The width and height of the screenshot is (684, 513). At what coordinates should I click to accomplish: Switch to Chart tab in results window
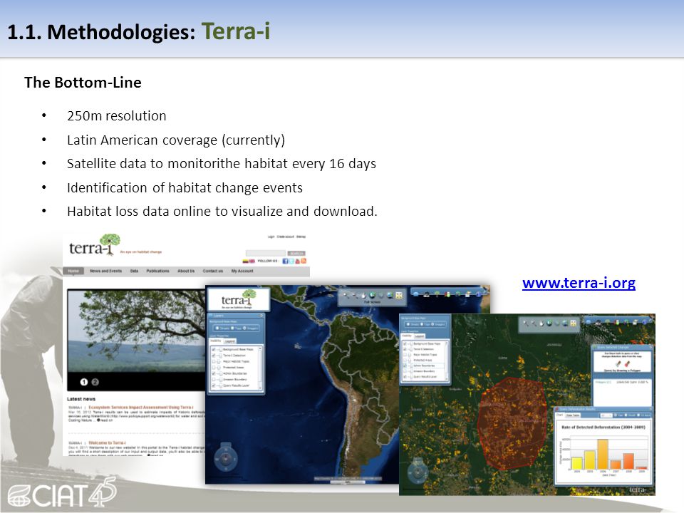(x=560, y=415)
